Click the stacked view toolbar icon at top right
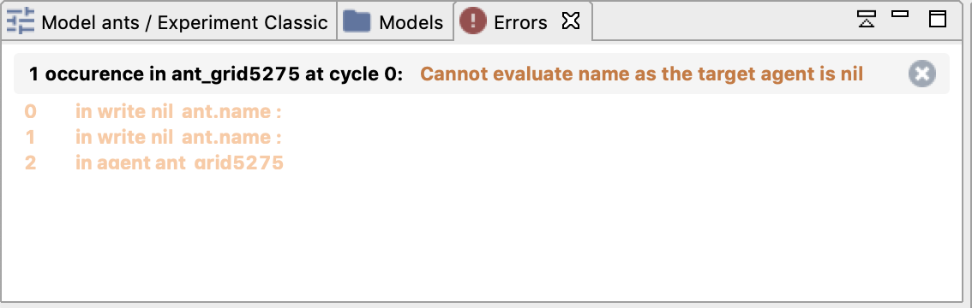This screenshot has height=308, width=972. tap(867, 19)
